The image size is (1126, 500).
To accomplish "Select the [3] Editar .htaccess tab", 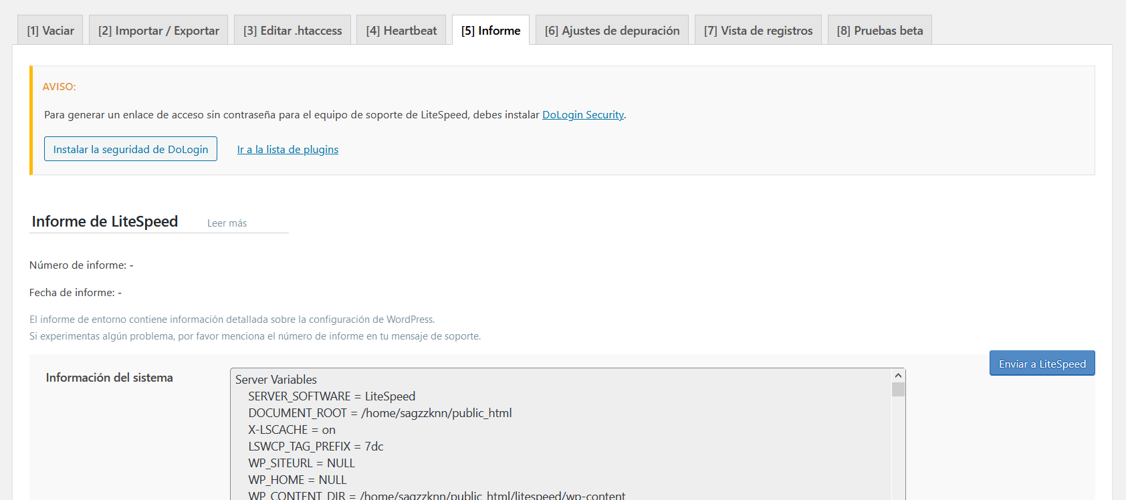I will coord(292,30).
